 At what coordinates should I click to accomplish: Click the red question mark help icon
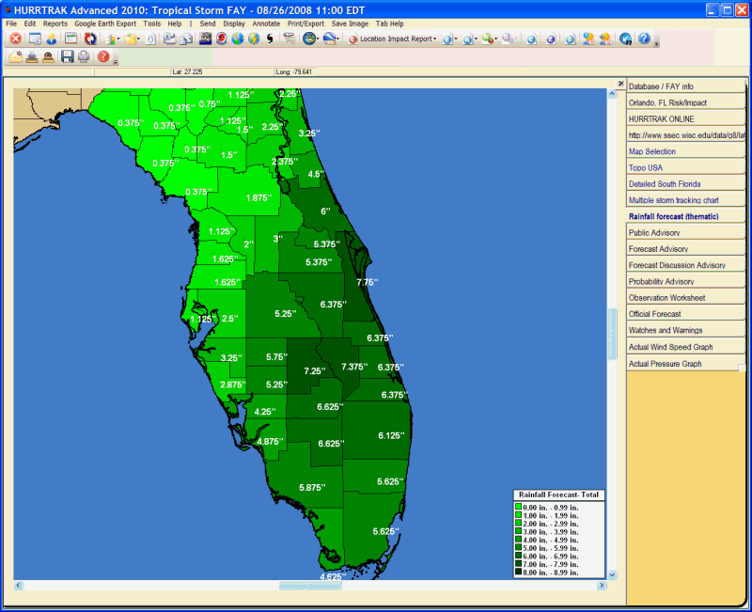102,56
